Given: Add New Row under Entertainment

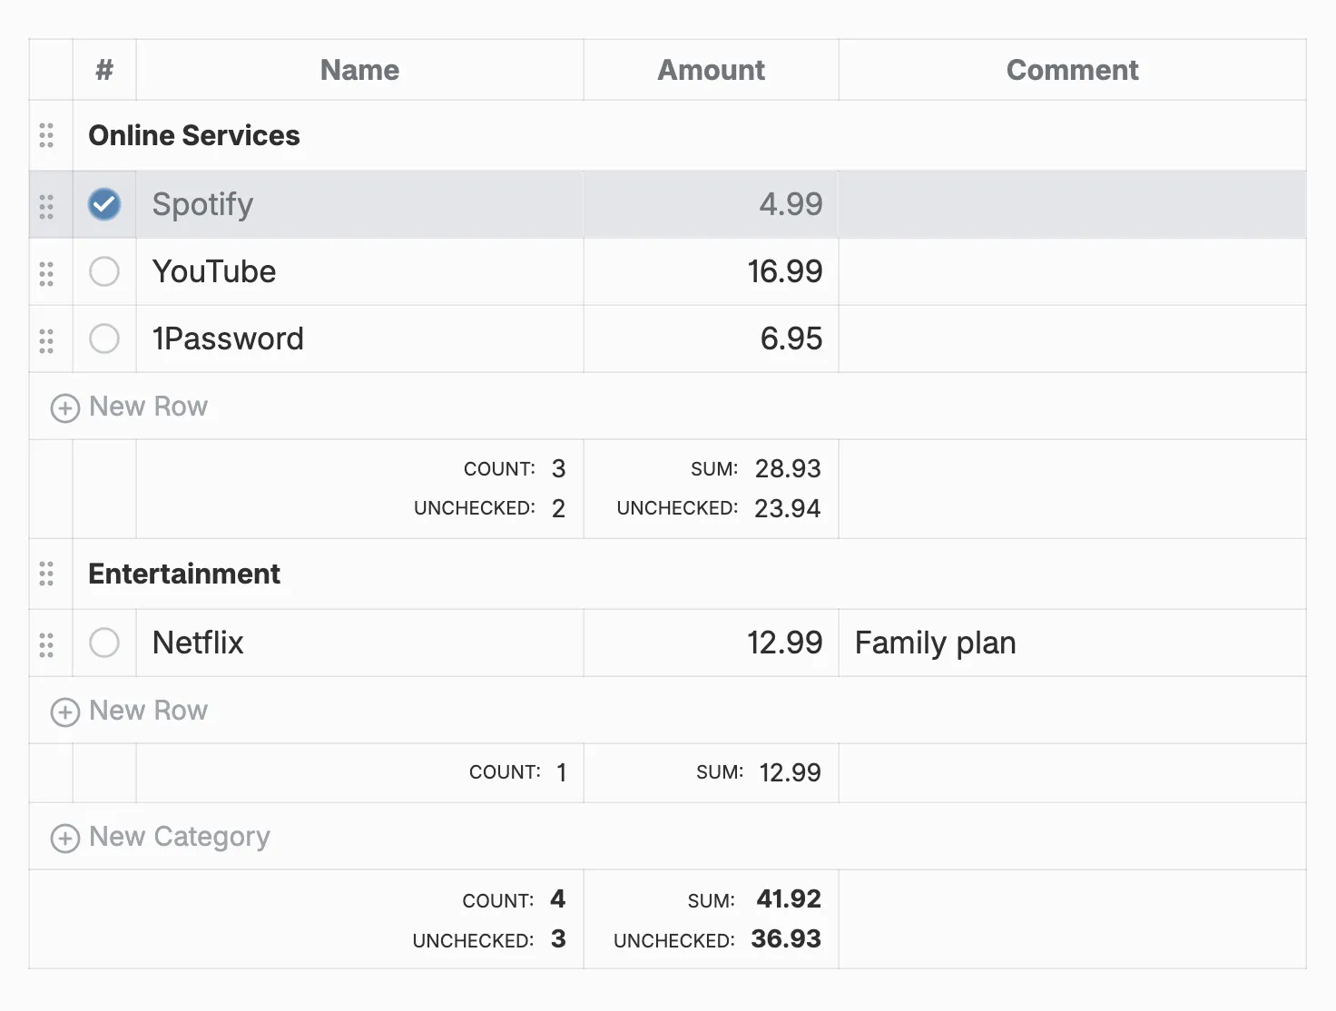Looking at the screenshot, I should point(129,711).
